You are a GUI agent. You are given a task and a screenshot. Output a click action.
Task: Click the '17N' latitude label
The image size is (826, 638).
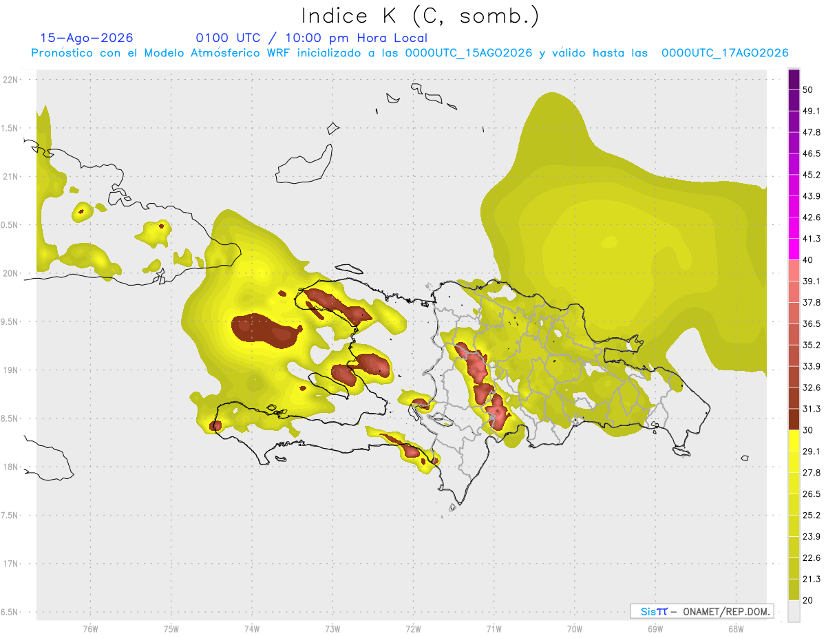tap(10, 564)
